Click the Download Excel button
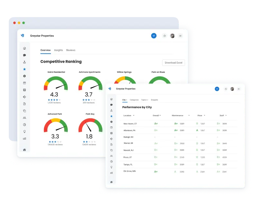The height and width of the screenshot is (212, 261). click(173, 63)
